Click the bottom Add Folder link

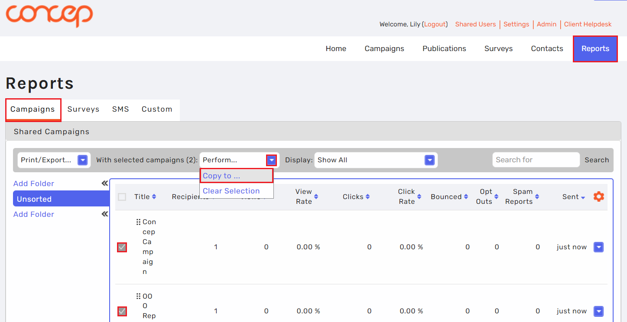tap(34, 214)
